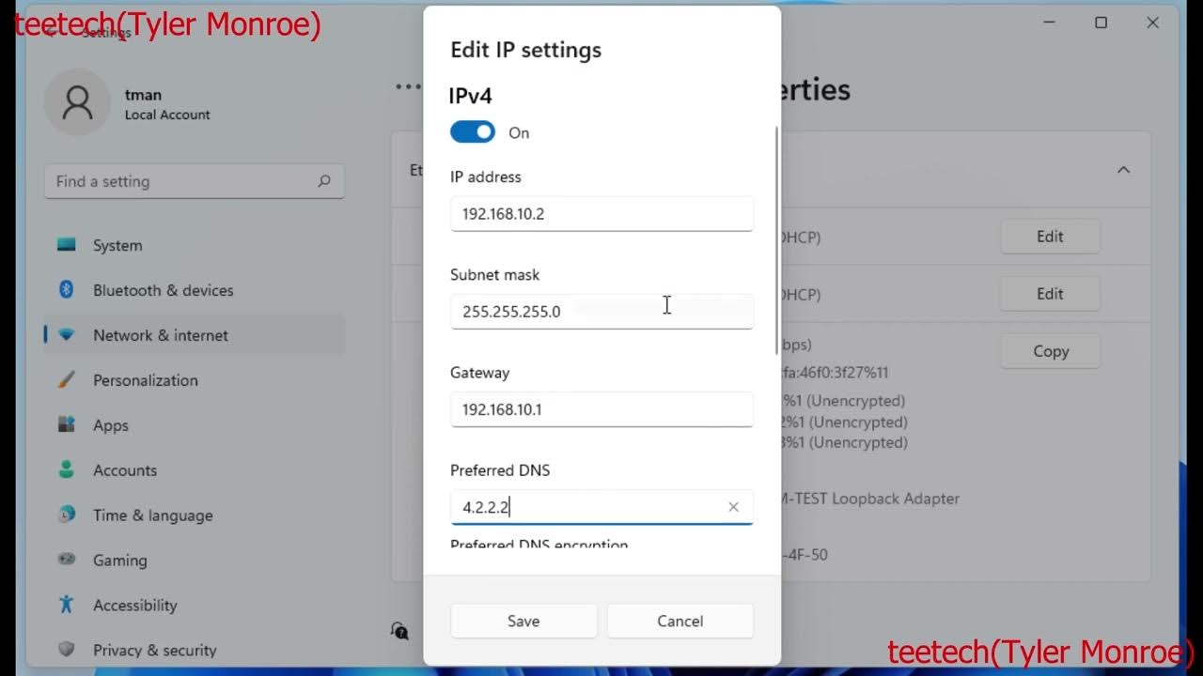Click the Copy button in Settings
This screenshot has height=676, width=1203.
click(x=1050, y=351)
